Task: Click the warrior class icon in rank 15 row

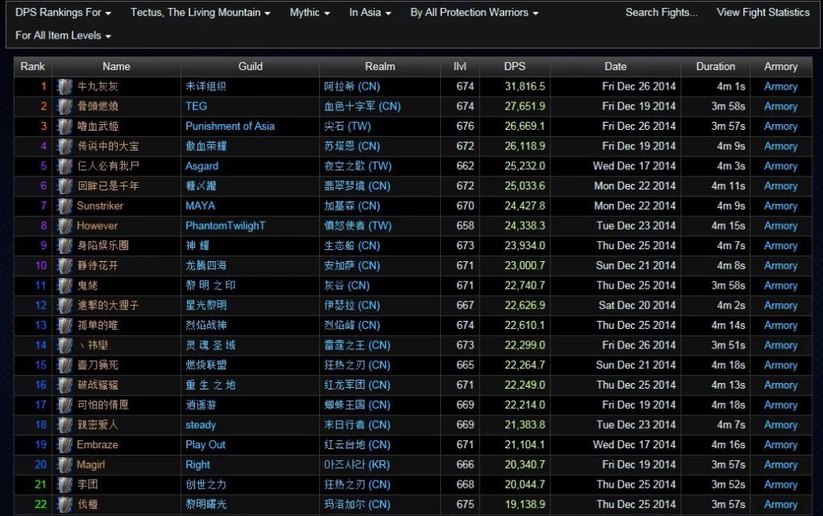Action: pos(64,365)
